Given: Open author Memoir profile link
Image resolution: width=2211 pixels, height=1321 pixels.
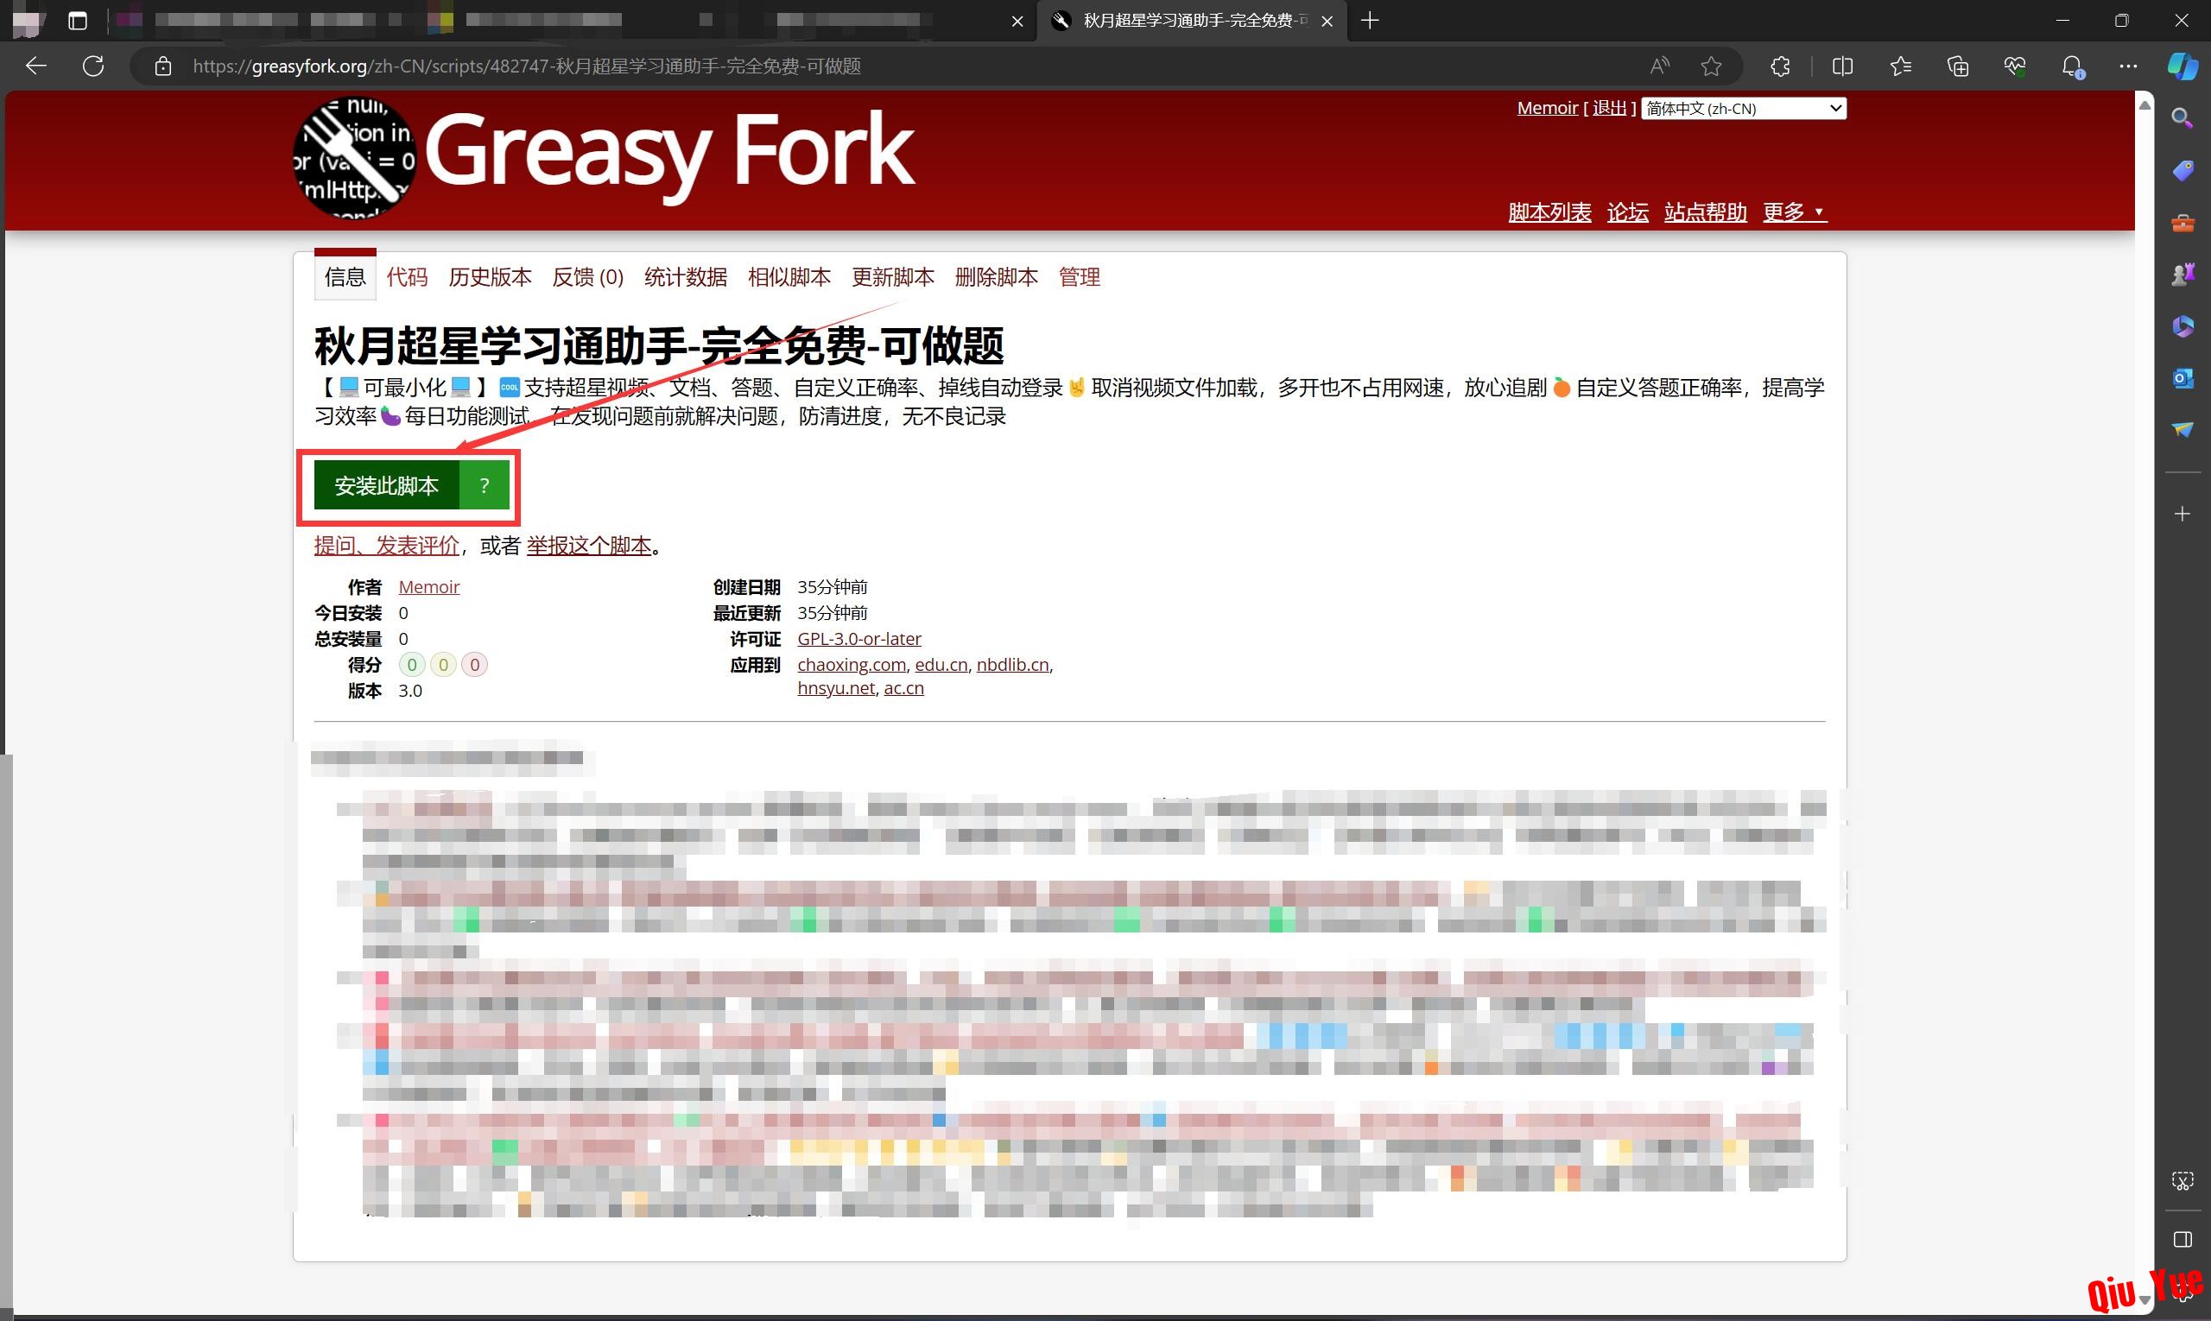Looking at the screenshot, I should click(429, 586).
